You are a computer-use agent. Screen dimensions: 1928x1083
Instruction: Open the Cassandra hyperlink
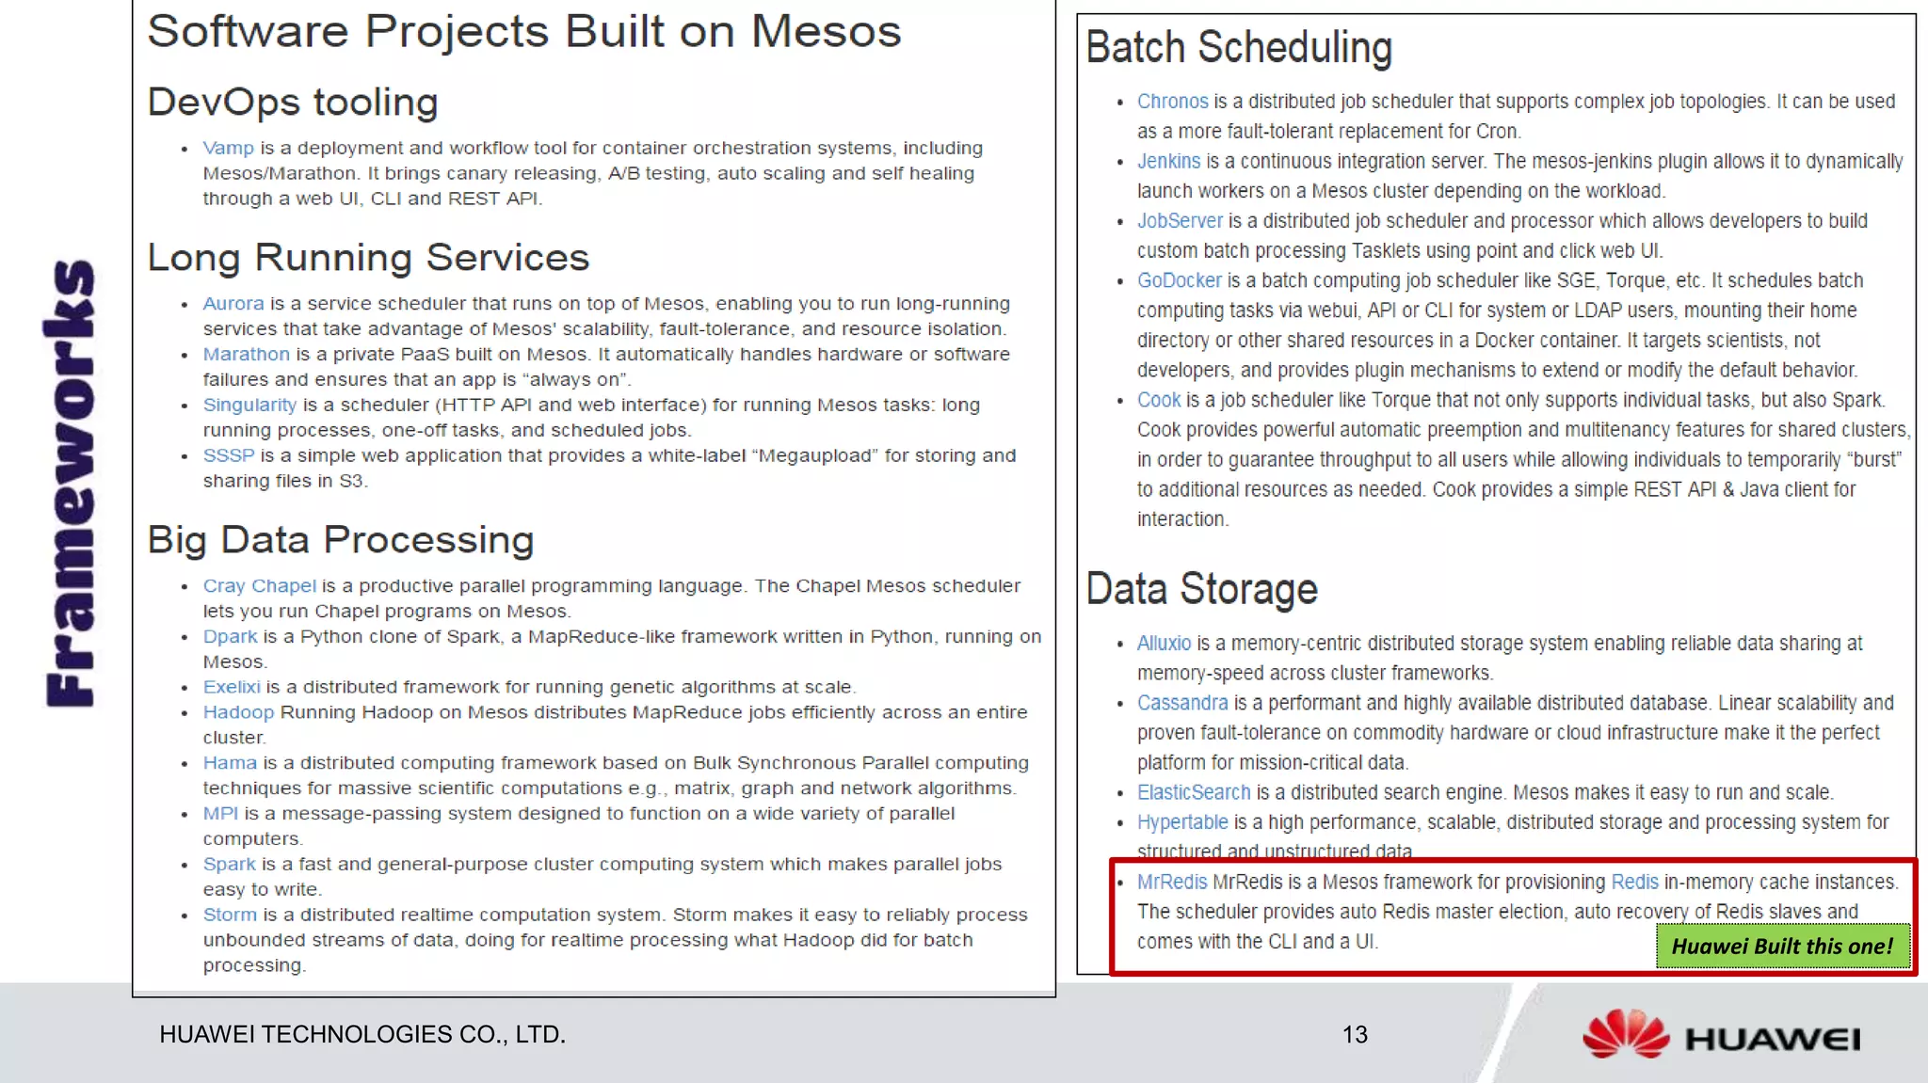coord(1181,703)
